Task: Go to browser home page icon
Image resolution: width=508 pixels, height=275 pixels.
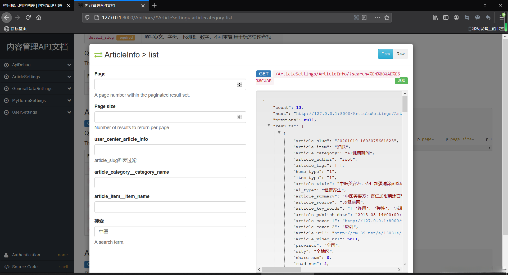Action: 39,17
